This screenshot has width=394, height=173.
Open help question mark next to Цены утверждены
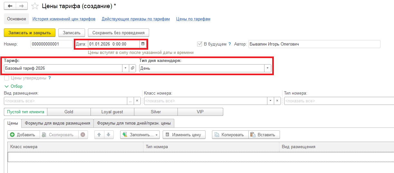point(50,78)
